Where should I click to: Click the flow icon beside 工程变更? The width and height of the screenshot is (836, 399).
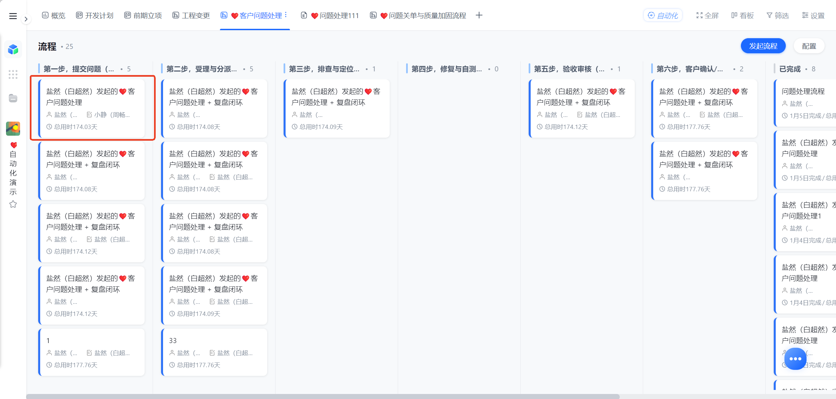[176, 15]
